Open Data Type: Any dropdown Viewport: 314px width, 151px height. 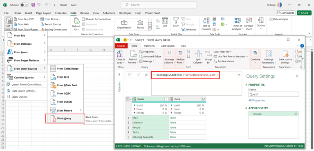(222, 52)
